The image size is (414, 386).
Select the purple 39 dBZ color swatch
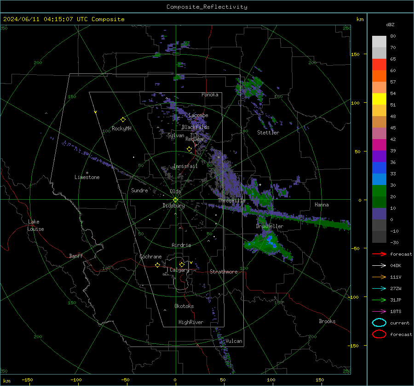pyautogui.click(x=379, y=157)
